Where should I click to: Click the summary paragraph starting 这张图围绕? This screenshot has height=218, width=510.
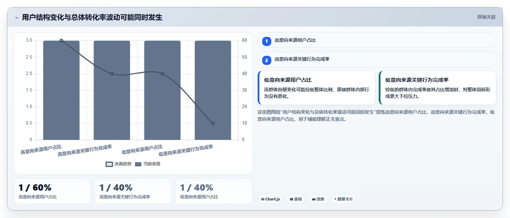[x=376, y=115]
